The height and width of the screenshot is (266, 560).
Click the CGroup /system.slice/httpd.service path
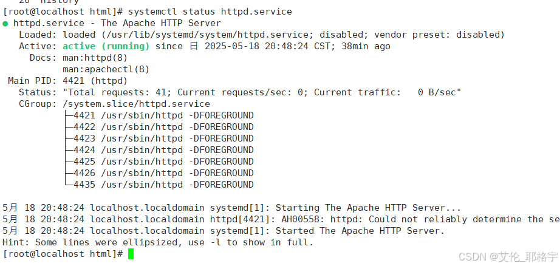click(x=137, y=104)
